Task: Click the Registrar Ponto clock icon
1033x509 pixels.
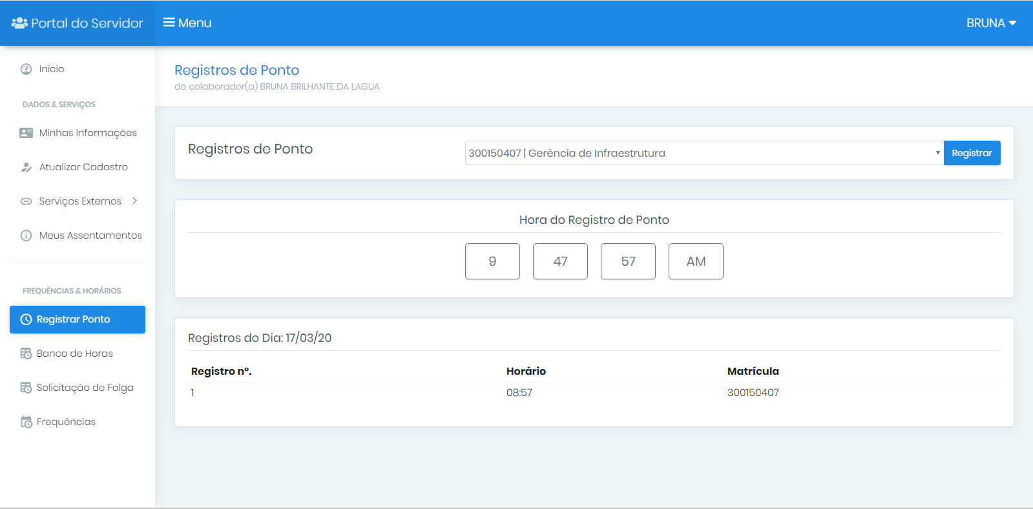Action: [26, 319]
